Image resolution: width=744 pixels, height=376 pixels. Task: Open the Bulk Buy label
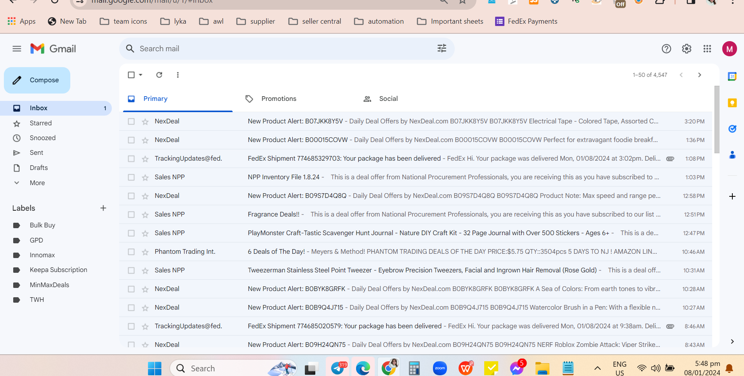tap(42, 225)
